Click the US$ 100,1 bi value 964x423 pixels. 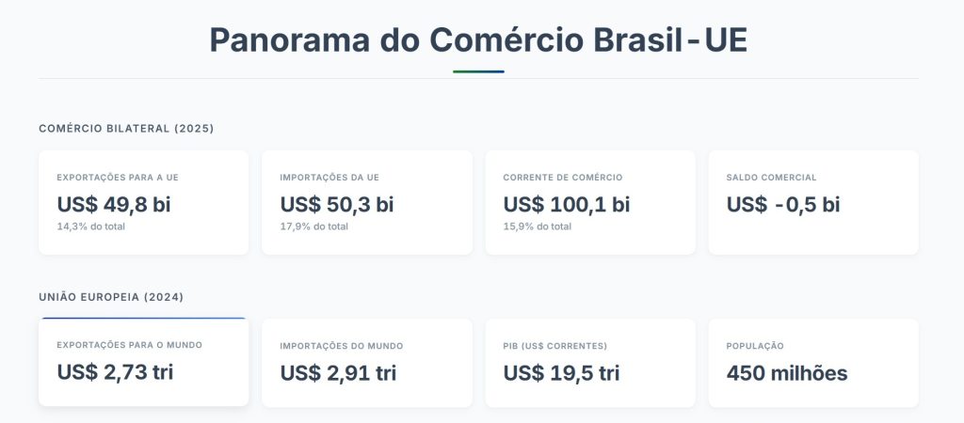(567, 204)
